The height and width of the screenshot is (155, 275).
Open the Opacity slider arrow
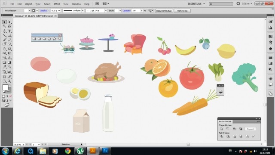point(142,11)
